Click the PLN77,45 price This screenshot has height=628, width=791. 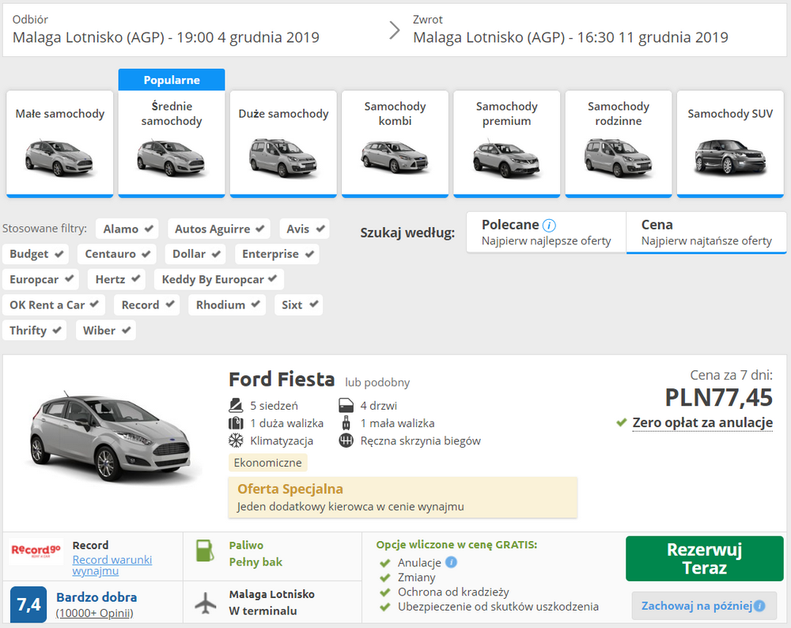pos(718,398)
